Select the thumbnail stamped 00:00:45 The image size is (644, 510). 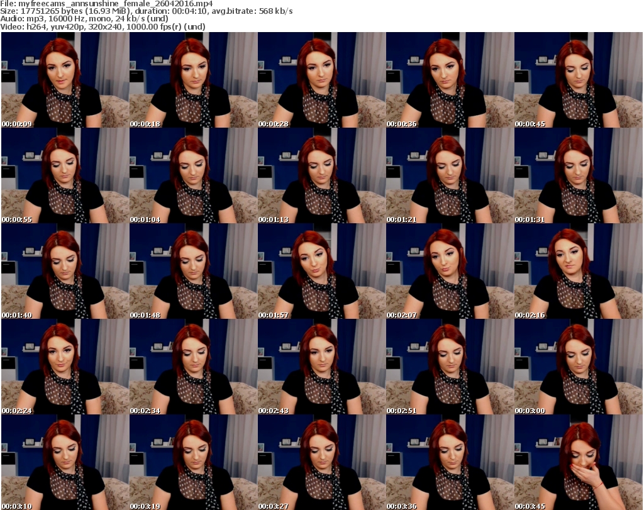point(579,80)
